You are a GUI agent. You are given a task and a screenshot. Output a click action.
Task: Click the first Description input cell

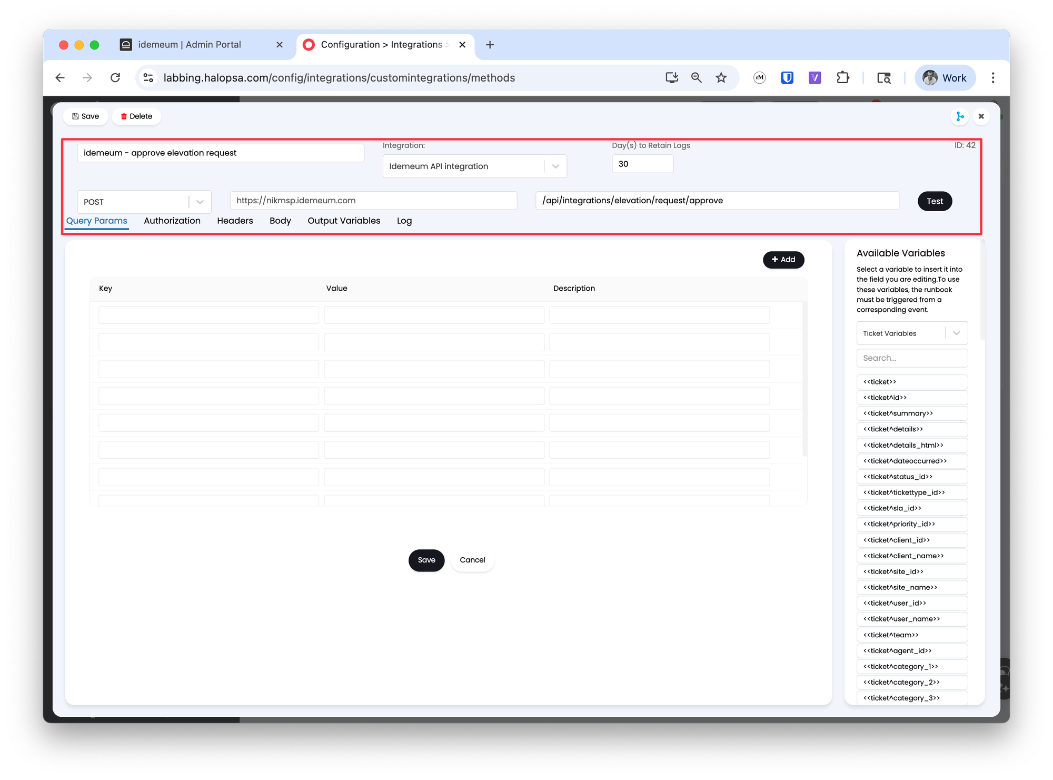point(659,315)
